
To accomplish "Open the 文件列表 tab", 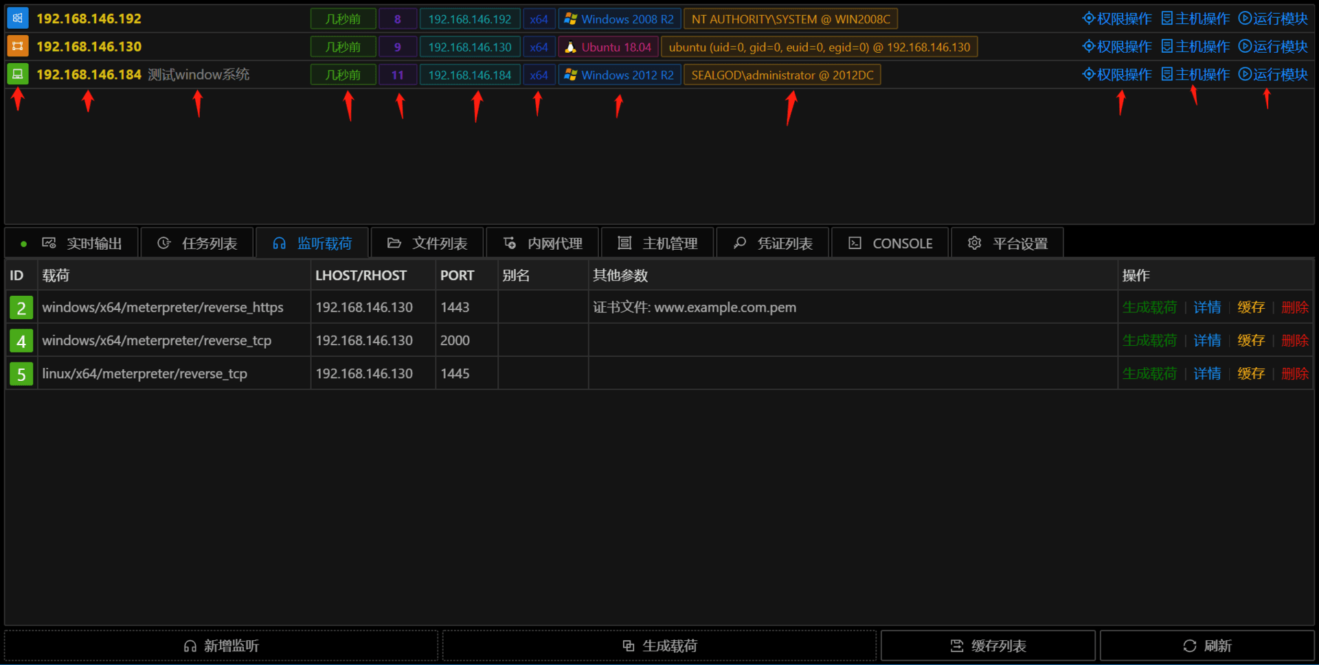I will (x=427, y=243).
